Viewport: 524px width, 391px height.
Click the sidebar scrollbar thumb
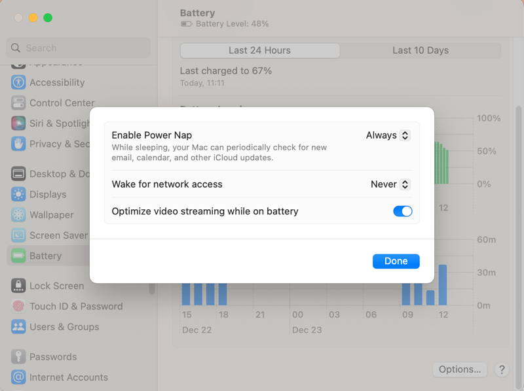[153, 288]
